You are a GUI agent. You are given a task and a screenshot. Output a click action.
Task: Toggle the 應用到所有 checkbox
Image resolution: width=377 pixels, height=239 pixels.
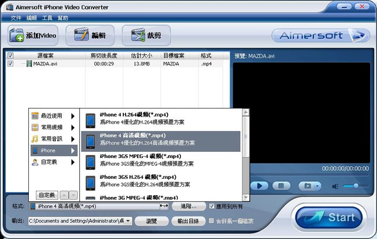coord(211,206)
